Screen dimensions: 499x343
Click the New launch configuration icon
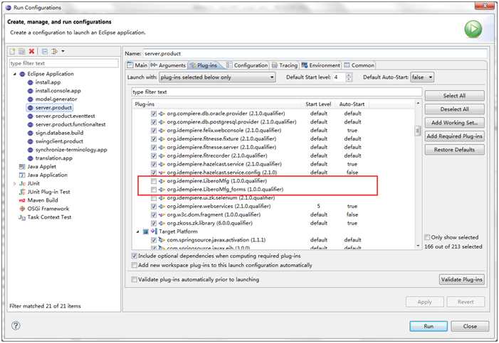point(12,51)
